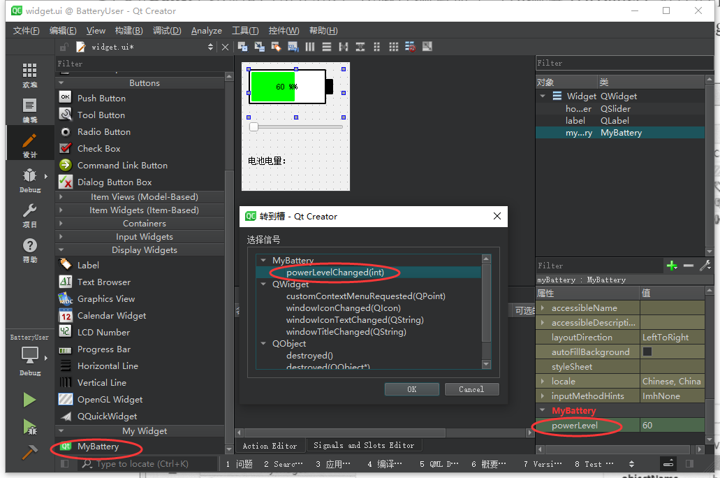Click the Lay Out Vertically icon

[327, 46]
